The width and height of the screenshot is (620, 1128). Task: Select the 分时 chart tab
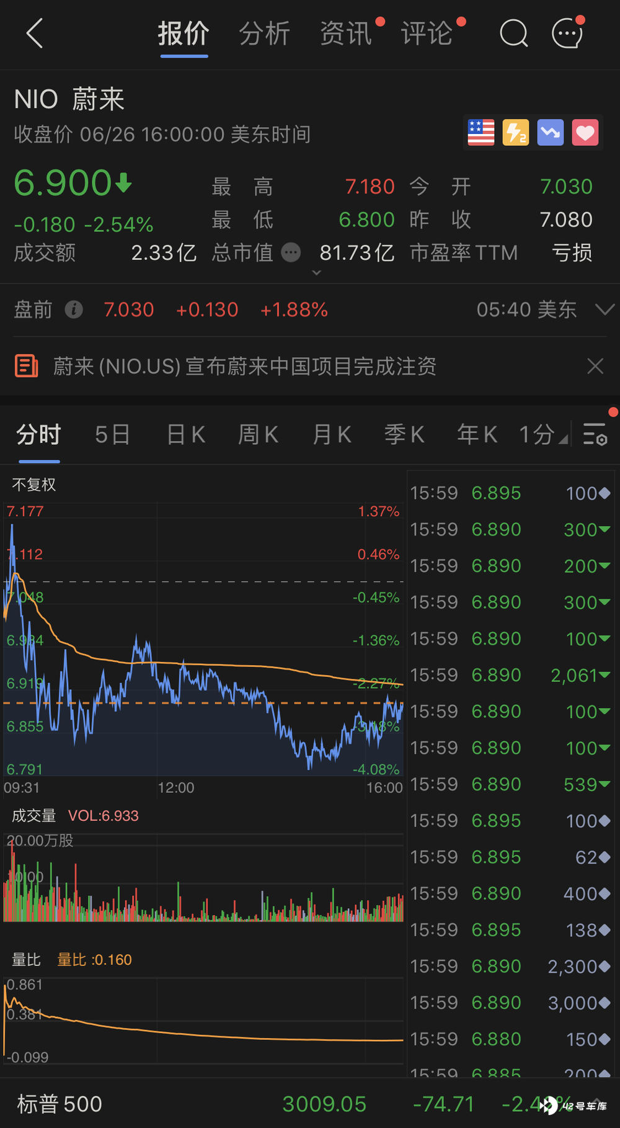pos(39,434)
